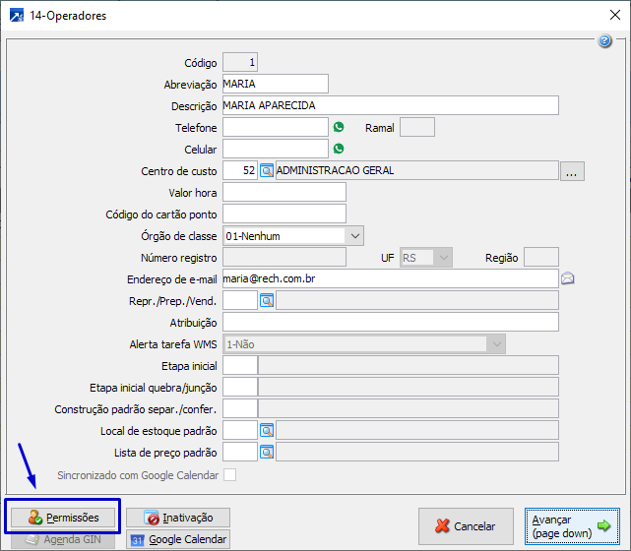Click envelope icon next to e-mail field

pyautogui.click(x=568, y=278)
